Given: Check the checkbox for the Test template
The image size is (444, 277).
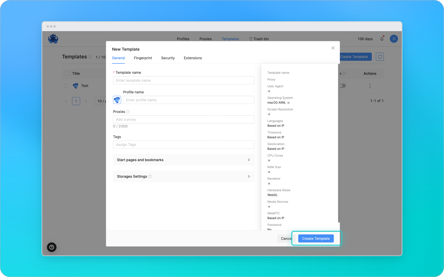Looking at the screenshot, I should tap(66, 86).
